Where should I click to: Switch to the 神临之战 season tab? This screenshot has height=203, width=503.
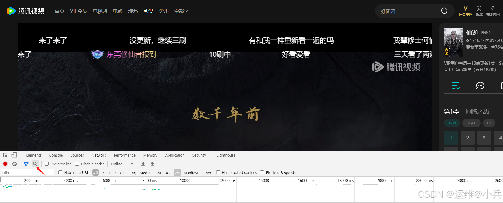click(x=477, y=112)
